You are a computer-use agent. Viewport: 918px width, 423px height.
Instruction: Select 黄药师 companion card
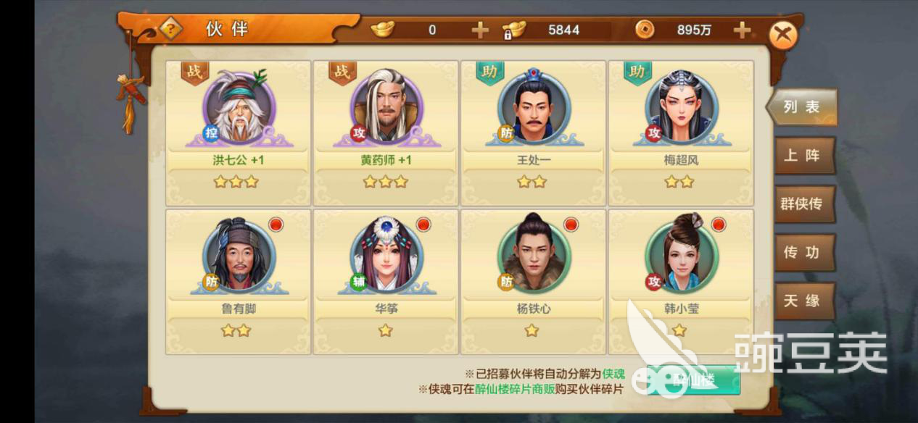point(386,133)
